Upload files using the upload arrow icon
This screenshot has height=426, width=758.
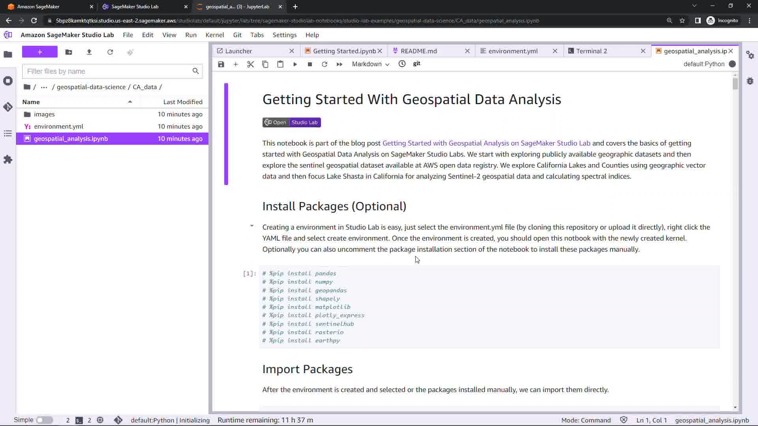[89, 52]
